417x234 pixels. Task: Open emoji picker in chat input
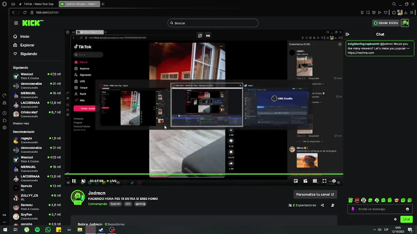[407, 209]
